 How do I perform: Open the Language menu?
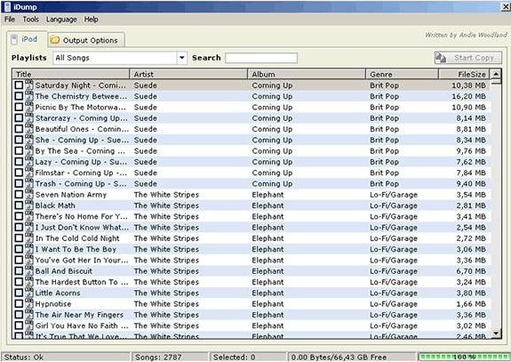click(x=61, y=20)
